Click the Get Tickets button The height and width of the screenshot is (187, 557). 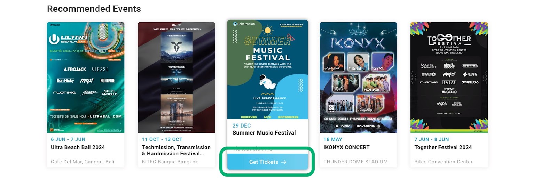[x=267, y=162]
